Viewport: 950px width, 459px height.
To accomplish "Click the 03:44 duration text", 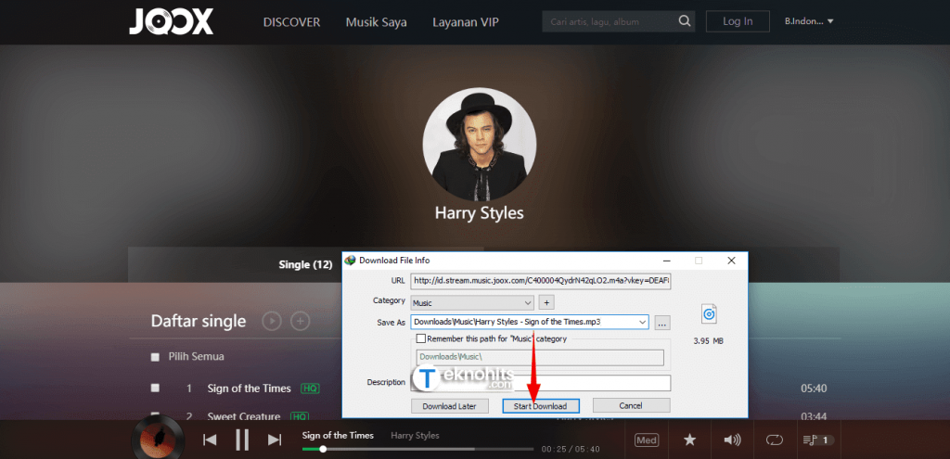I will pos(814,416).
